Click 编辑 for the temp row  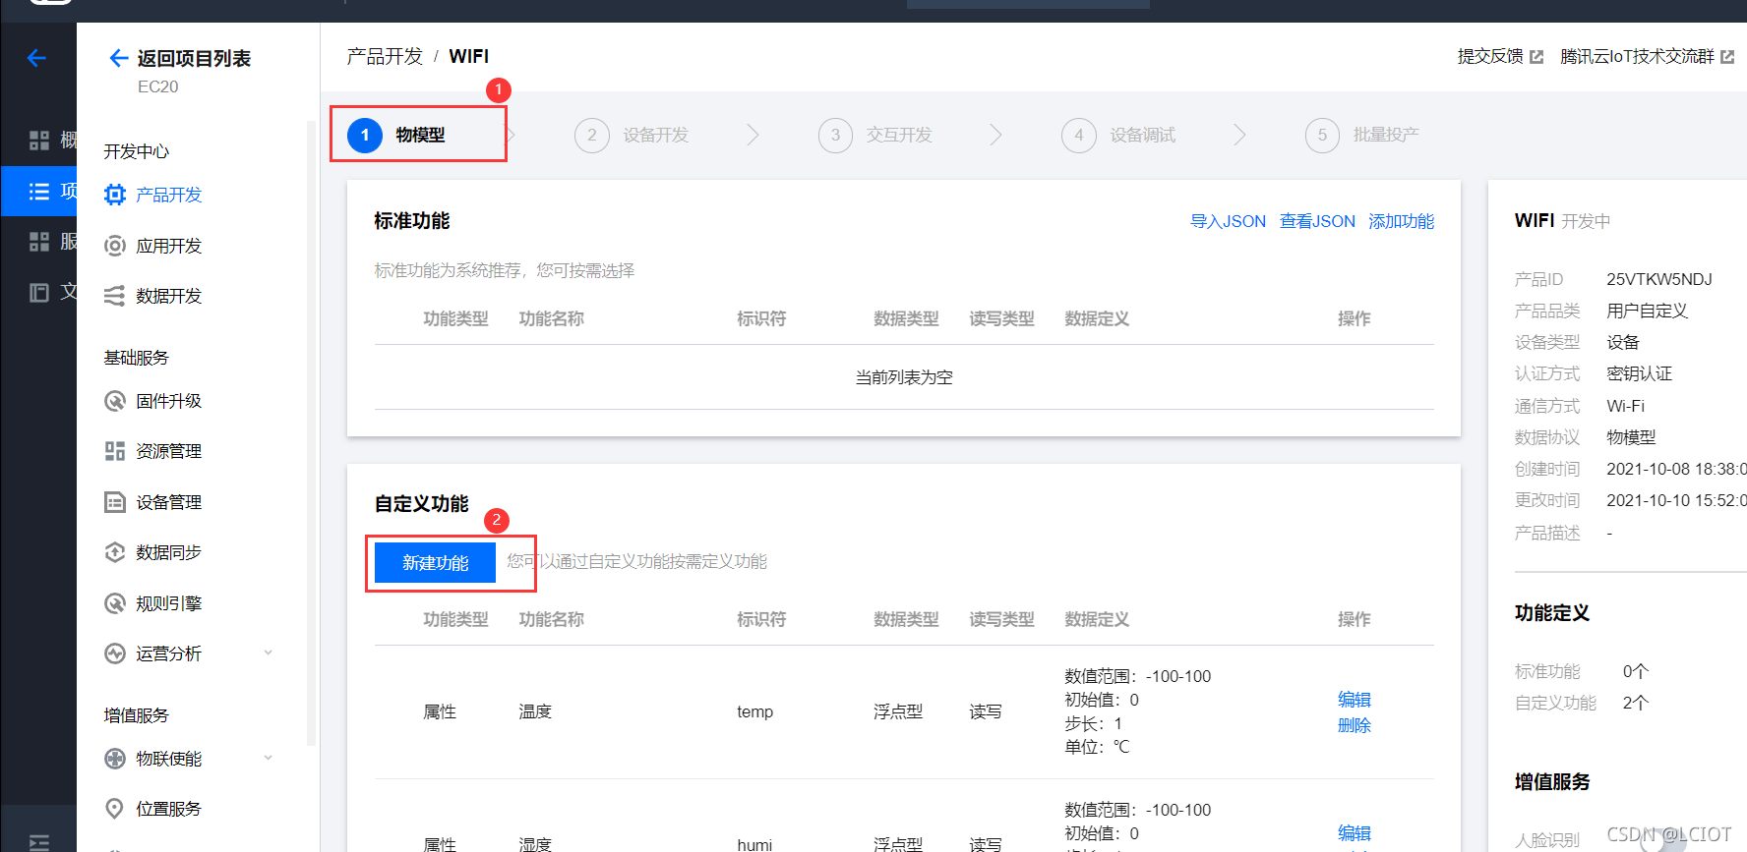1355,700
